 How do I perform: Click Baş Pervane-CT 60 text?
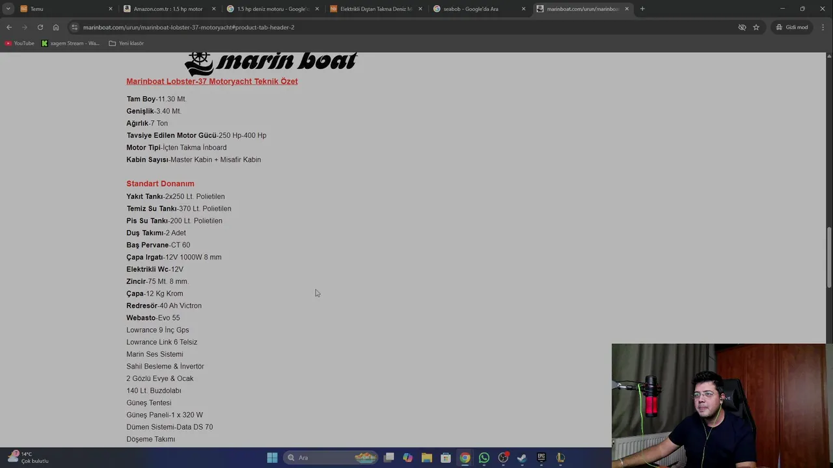click(158, 245)
